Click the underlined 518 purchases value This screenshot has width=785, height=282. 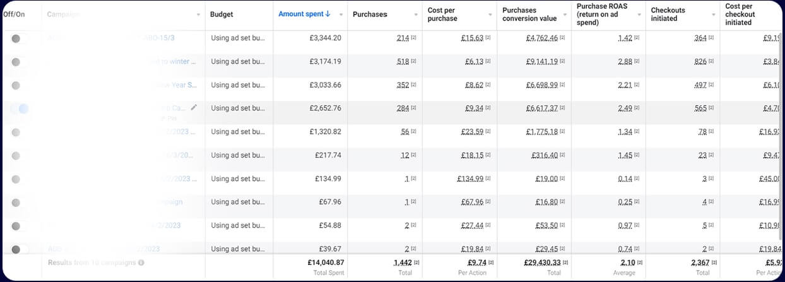(x=403, y=62)
